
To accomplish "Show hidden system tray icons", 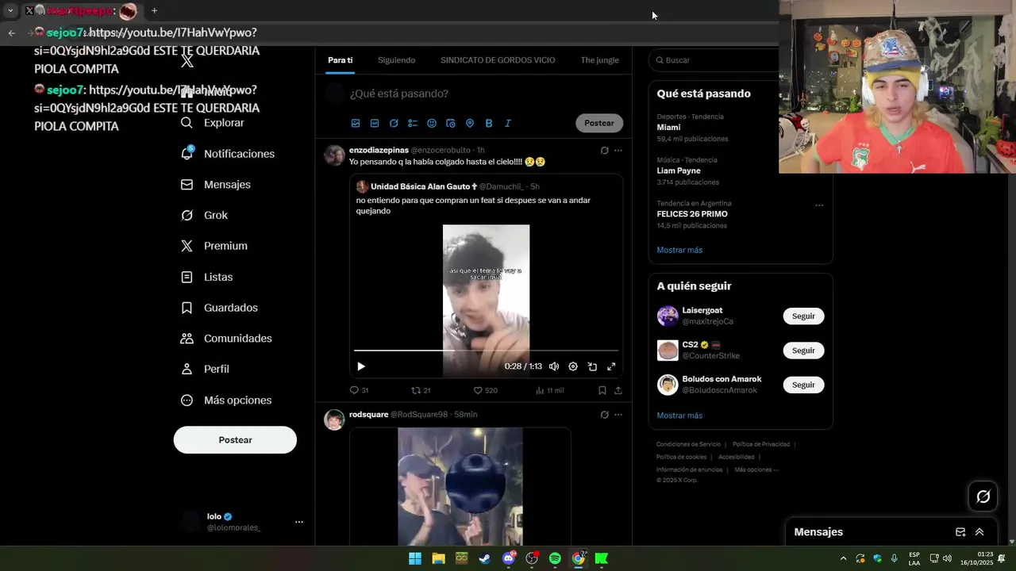I will point(843,558).
